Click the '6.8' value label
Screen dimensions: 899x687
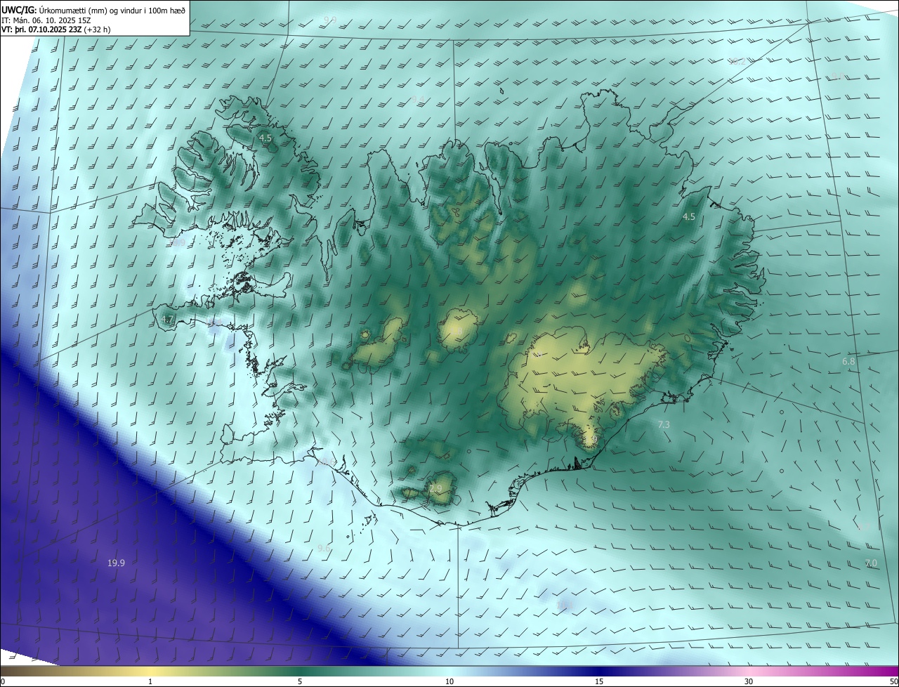[849, 361]
